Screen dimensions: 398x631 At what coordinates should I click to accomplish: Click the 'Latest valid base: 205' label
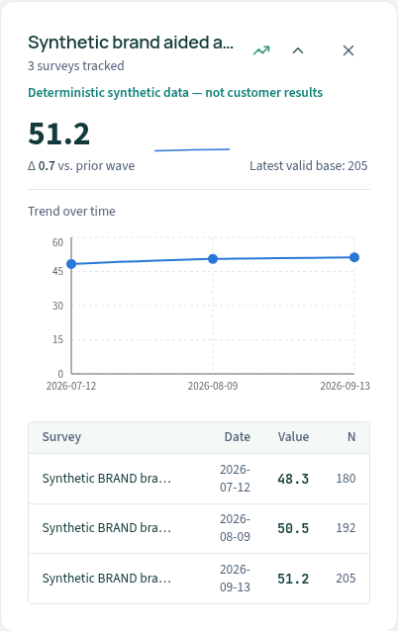click(309, 166)
